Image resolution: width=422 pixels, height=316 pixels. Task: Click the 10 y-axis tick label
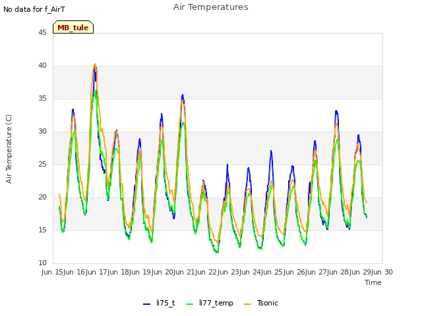42,263
